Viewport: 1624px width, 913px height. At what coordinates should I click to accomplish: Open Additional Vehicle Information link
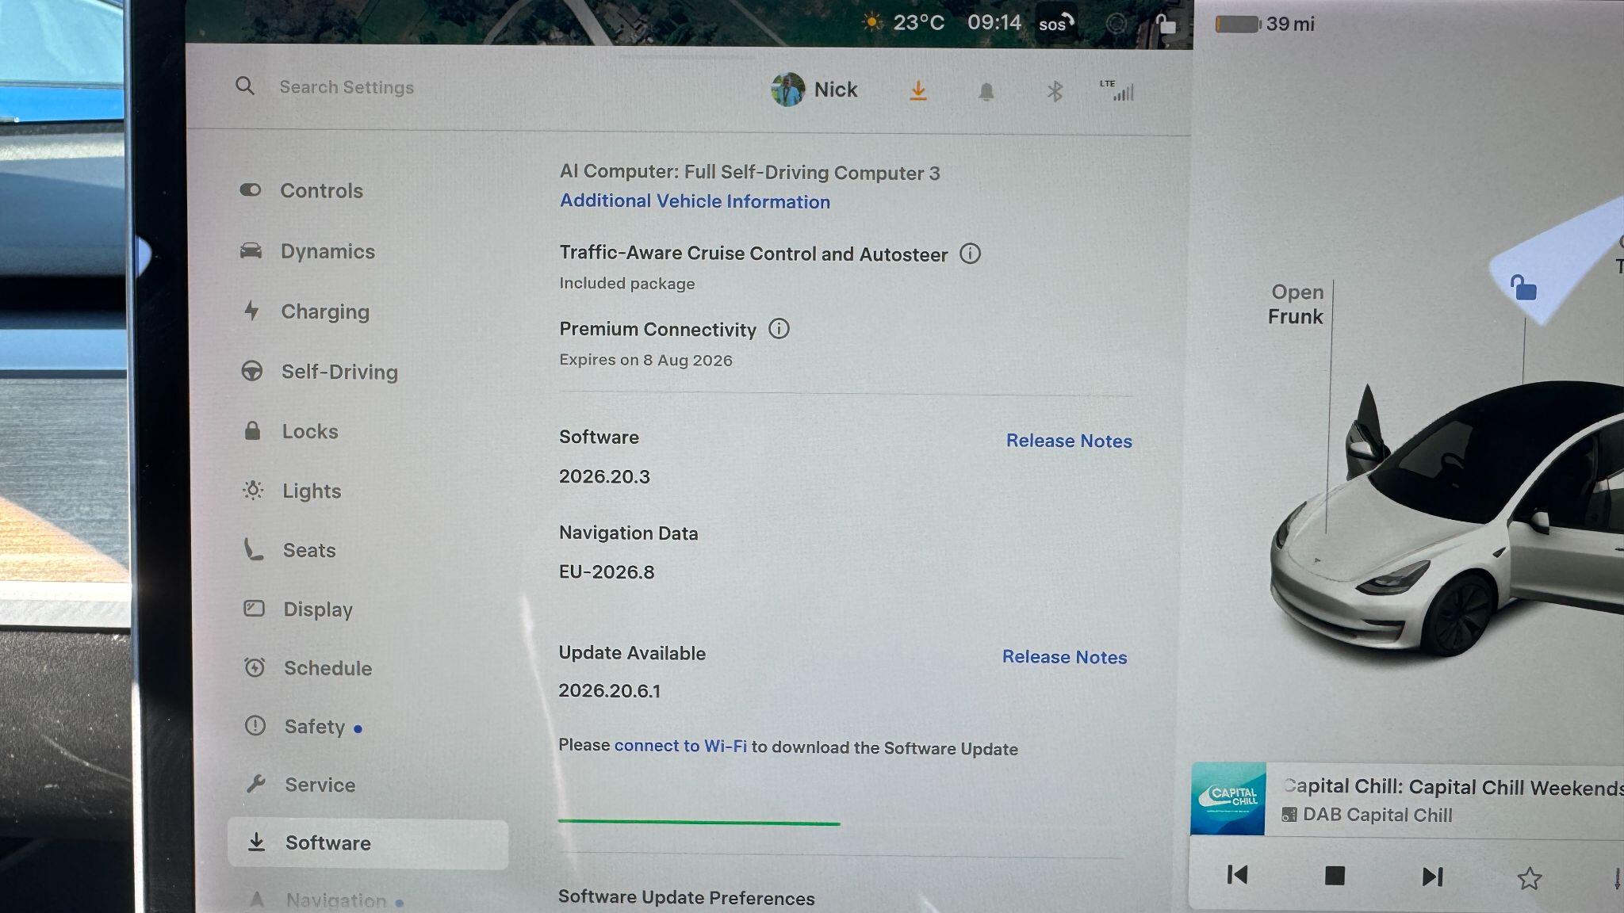pyautogui.click(x=695, y=201)
